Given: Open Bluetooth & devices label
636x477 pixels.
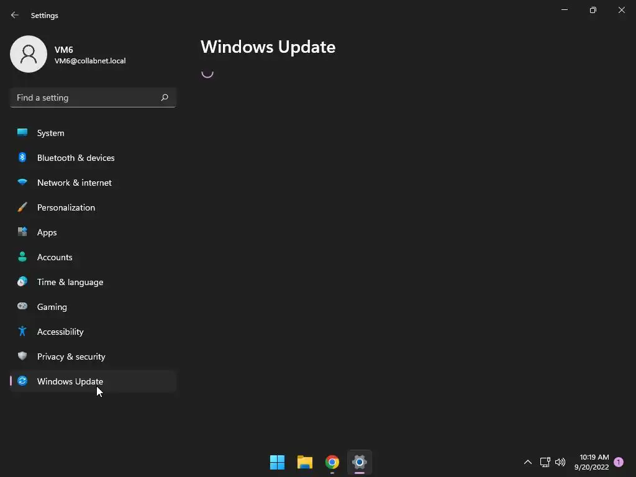Looking at the screenshot, I should point(76,158).
